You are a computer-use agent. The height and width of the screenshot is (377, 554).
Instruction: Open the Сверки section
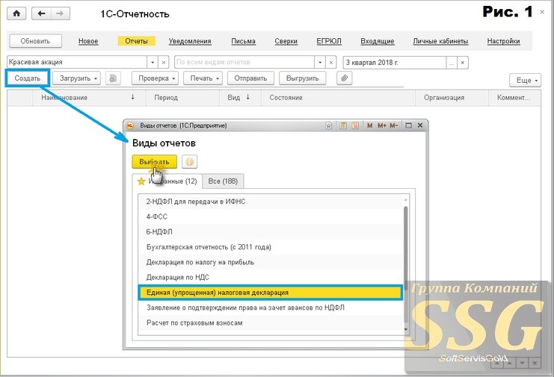286,41
